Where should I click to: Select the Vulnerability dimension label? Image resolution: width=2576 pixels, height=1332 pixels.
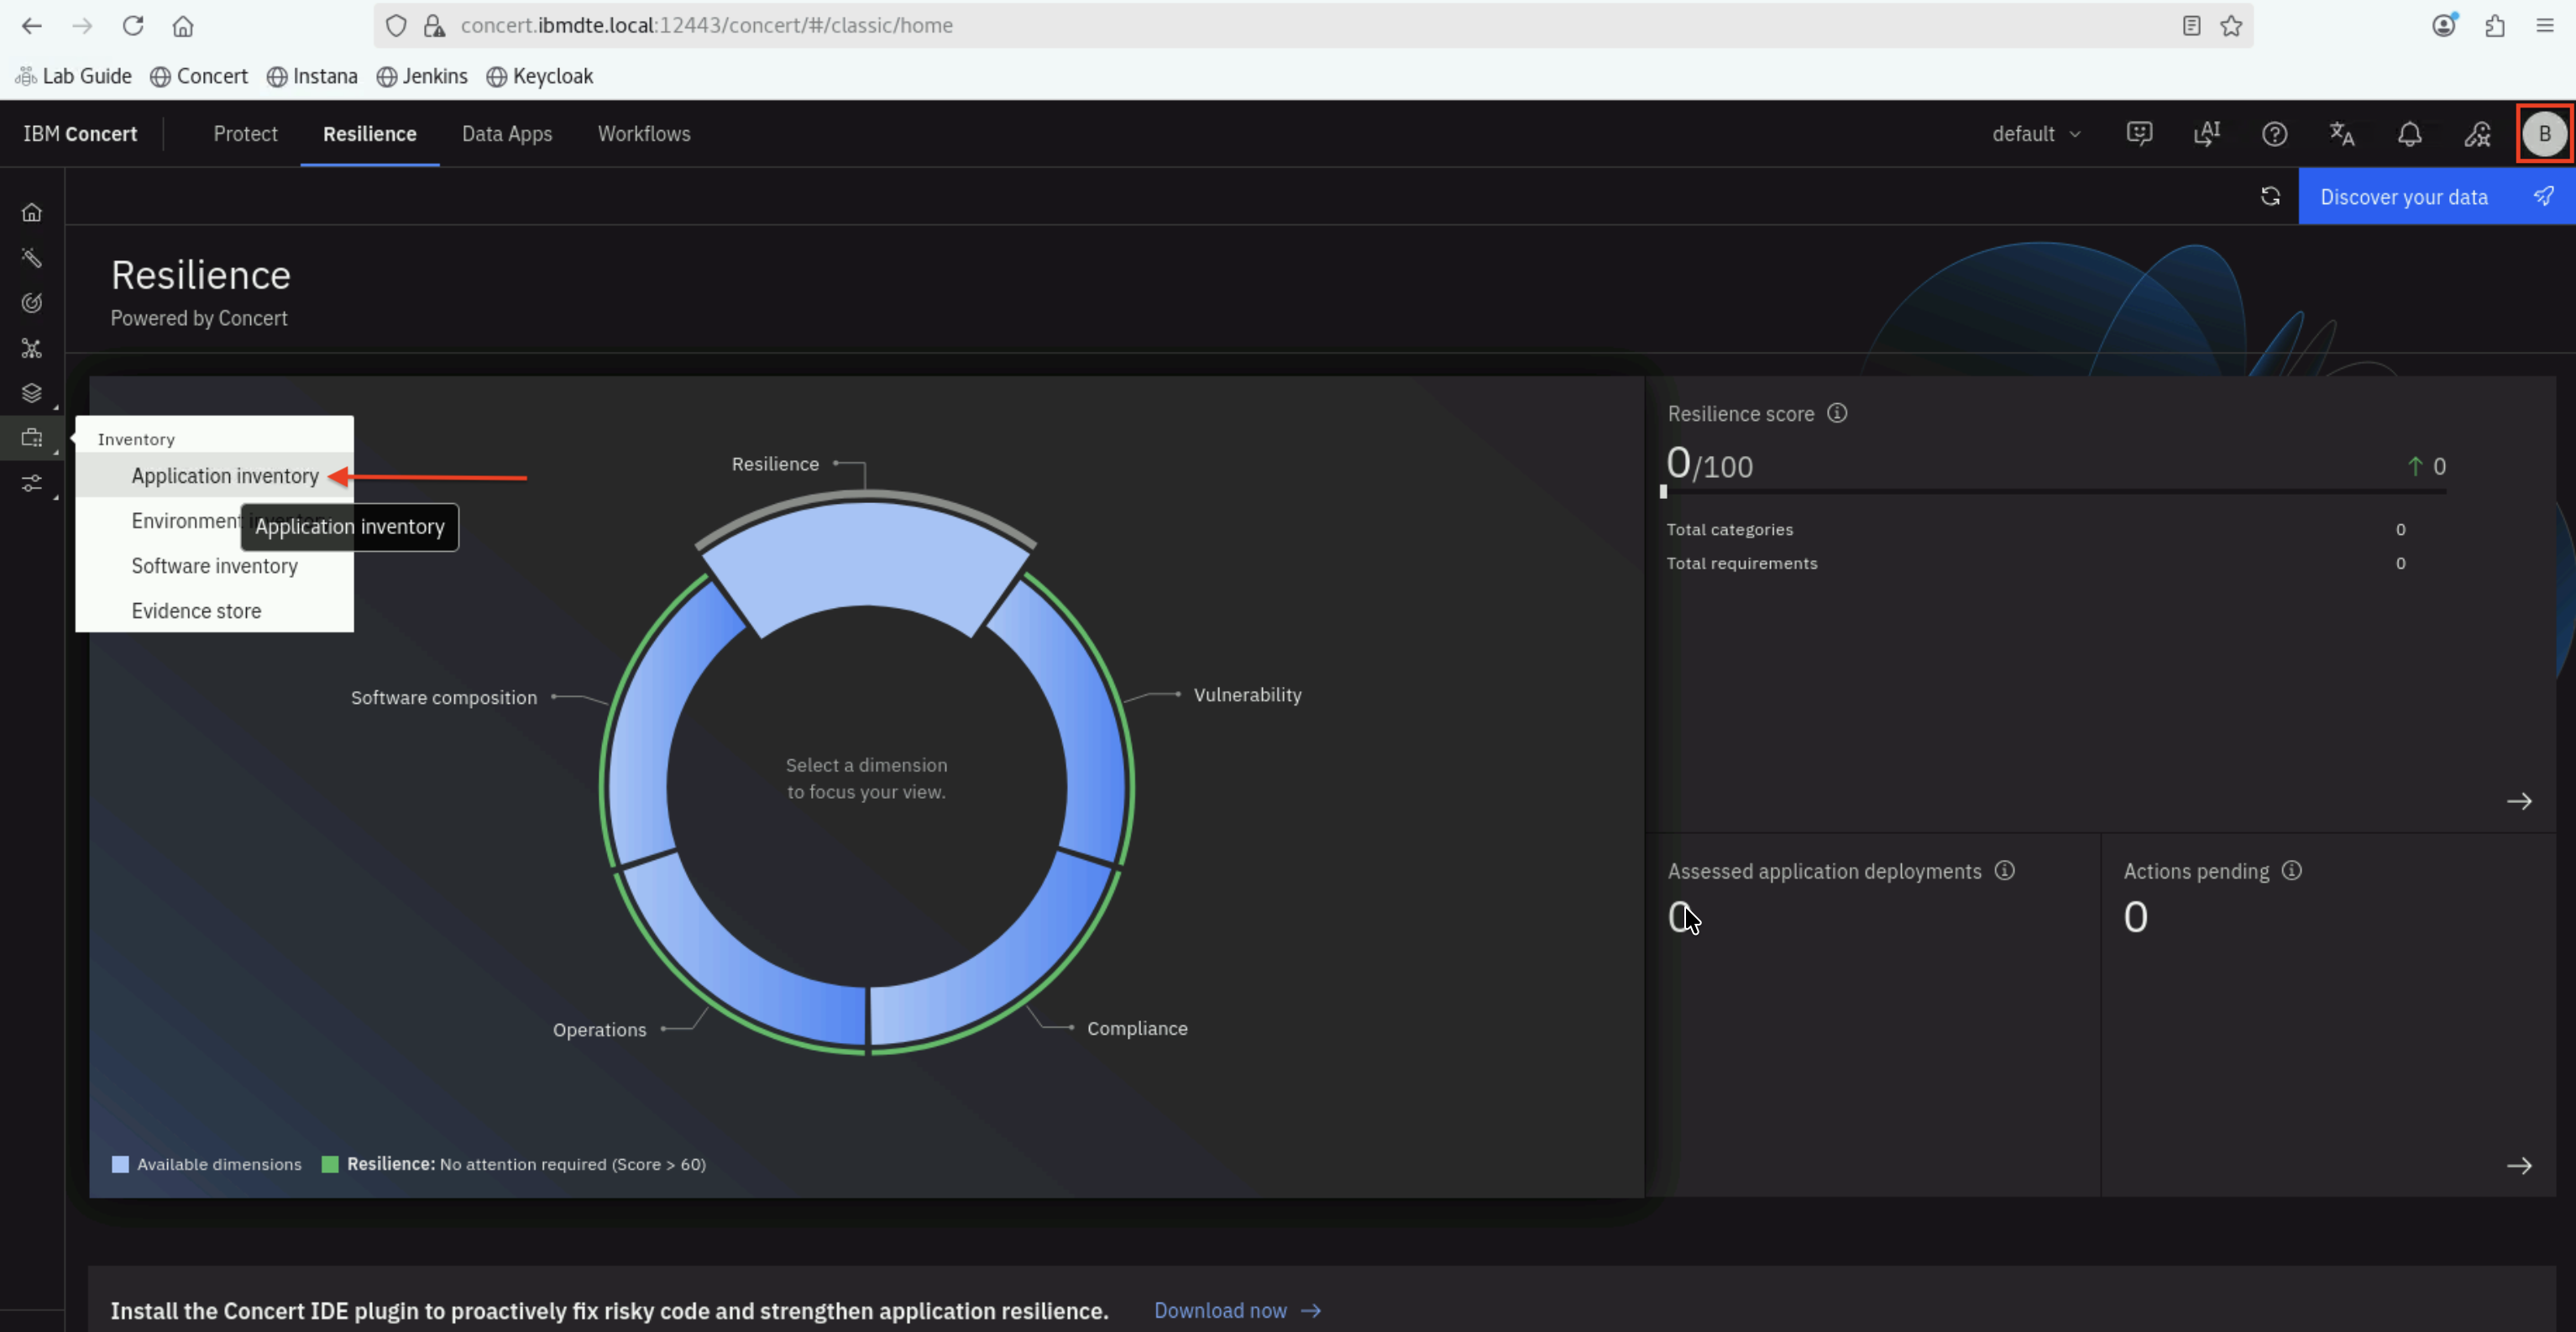(x=1247, y=695)
